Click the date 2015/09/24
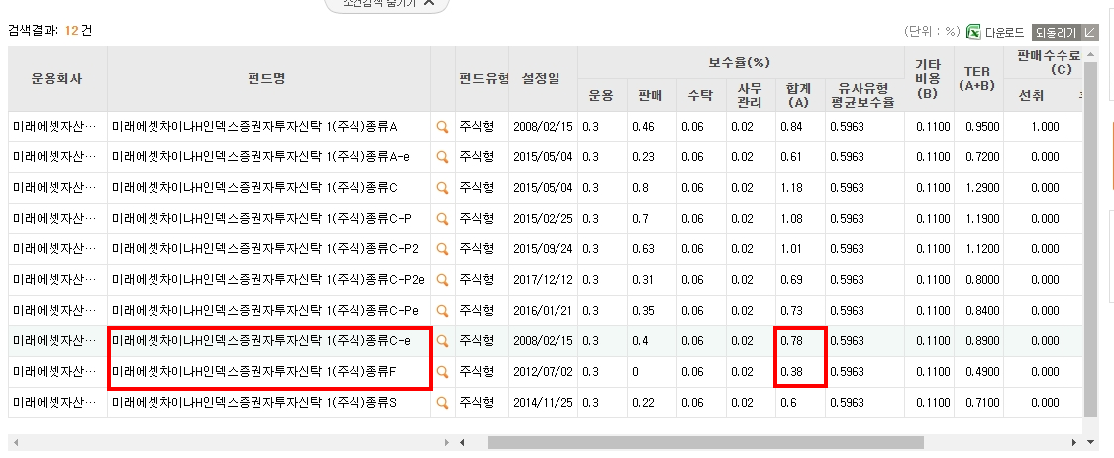The height and width of the screenshot is (458, 1114). [x=543, y=249]
